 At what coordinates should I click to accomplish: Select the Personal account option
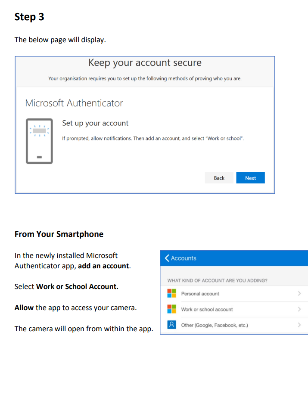pos(234,294)
